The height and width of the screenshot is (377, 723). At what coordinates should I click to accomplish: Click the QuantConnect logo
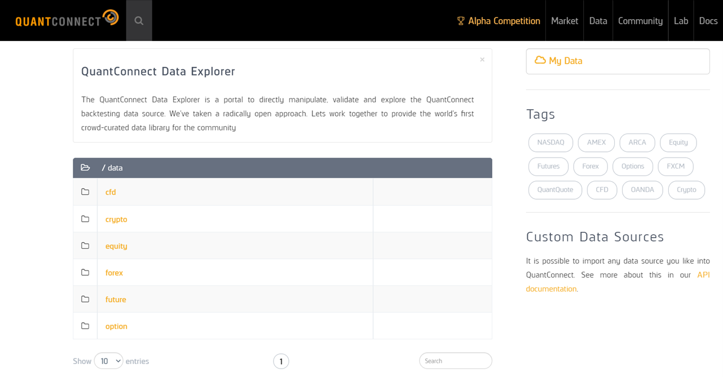click(x=67, y=20)
